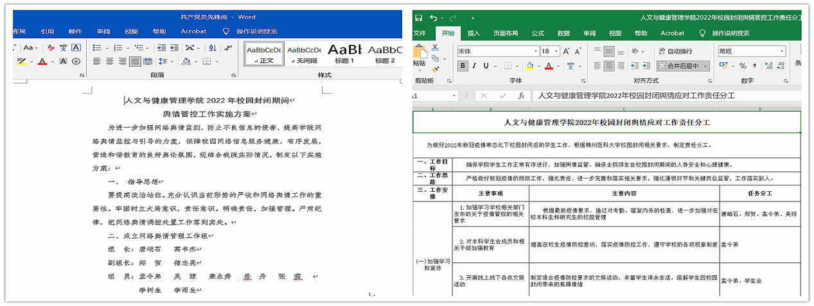Click the Percent Style icon in Excel
Viewport: 814px width, 306px height.
(x=742, y=65)
